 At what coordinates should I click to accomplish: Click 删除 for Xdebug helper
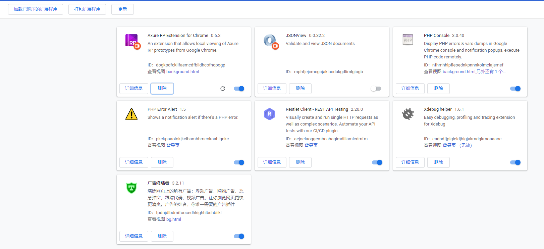[x=438, y=162]
